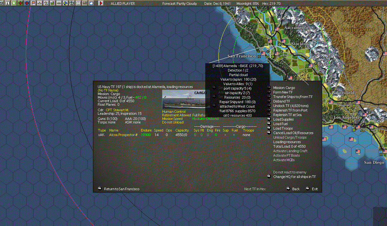Image resolution: width=387 pixels, height=226 pixels.
Task: Toggle Mission Speed setting
Action: pyautogui.click(x=172, y=119)
